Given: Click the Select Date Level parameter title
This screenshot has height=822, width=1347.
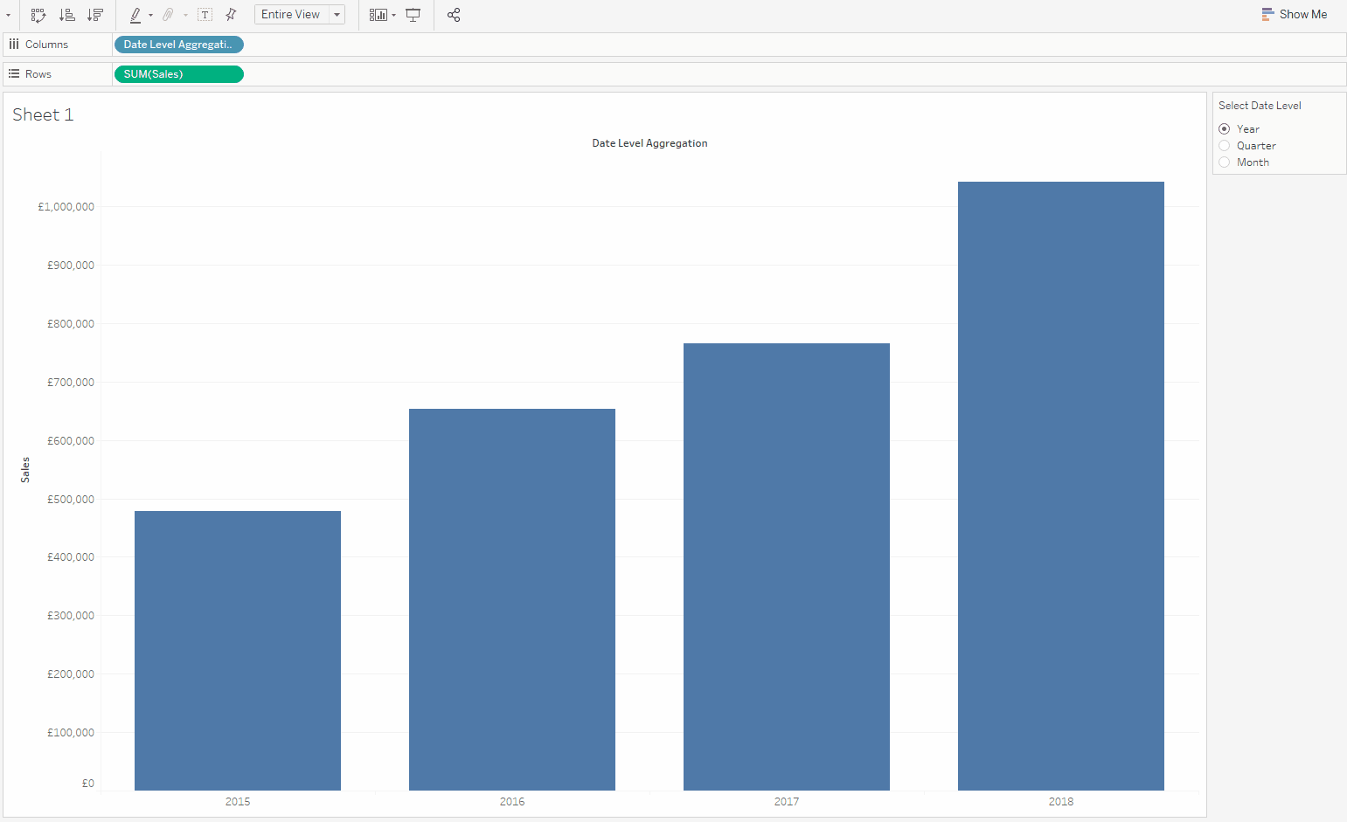Looking at the screenshot, I should (x=1260, y=106).
